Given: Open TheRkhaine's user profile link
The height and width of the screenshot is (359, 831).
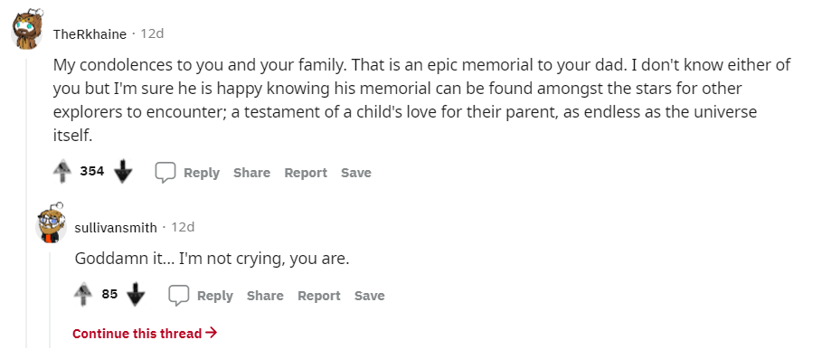Looking at the screenshot, I should click(x=90, y=34).
